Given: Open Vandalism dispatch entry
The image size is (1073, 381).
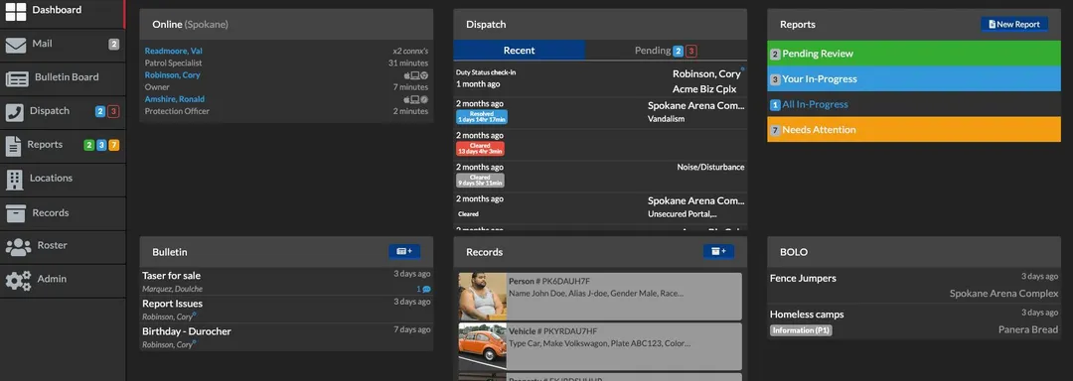Looking at the screenshot, I should [x=600, y=113].
